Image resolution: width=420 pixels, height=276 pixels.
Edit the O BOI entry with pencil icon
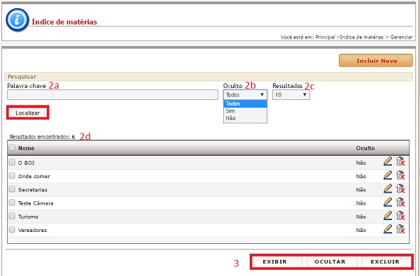(388, 161)
